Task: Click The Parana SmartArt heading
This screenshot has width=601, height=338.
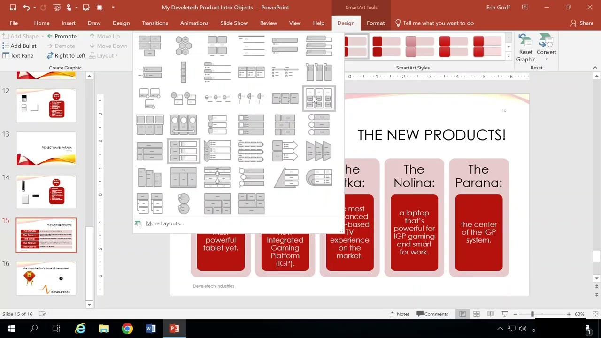Action: click(x=478, y=176)
